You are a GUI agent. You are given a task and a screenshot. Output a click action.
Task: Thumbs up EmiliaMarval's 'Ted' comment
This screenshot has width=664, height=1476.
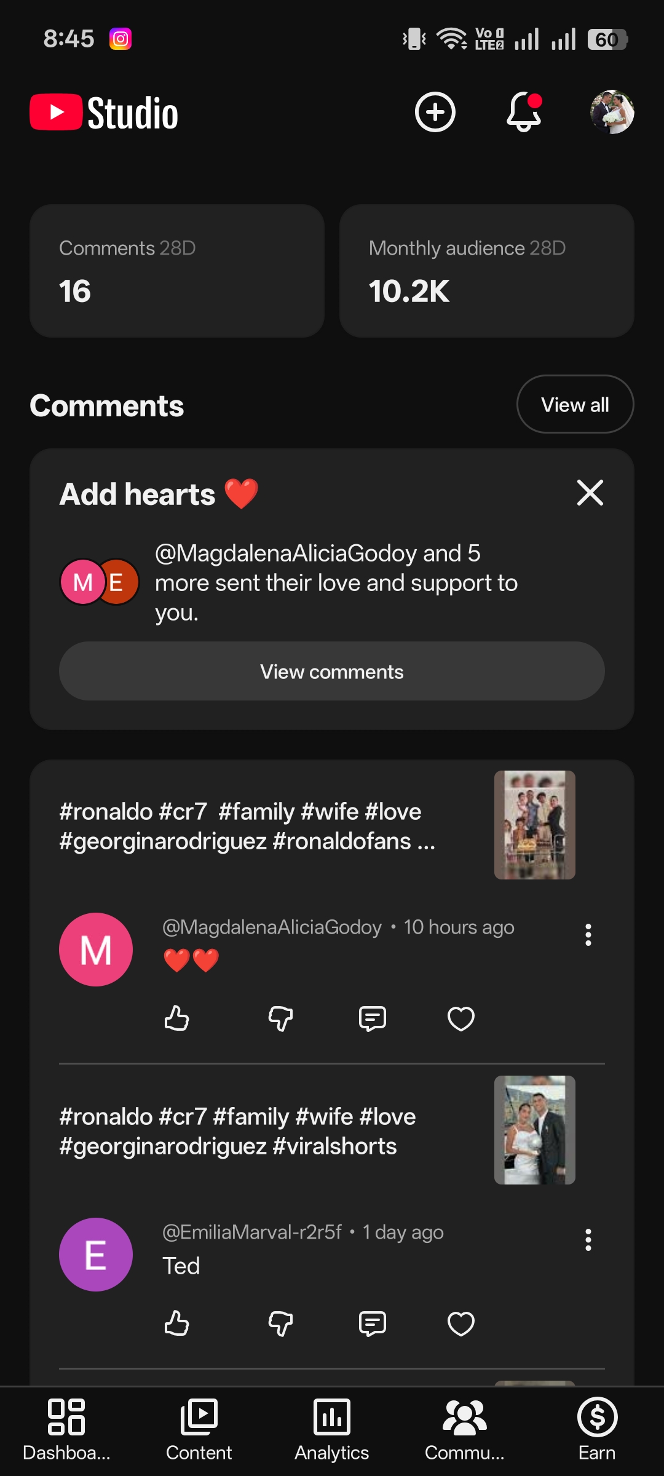pyautogui.click(x=176, y=1323)
